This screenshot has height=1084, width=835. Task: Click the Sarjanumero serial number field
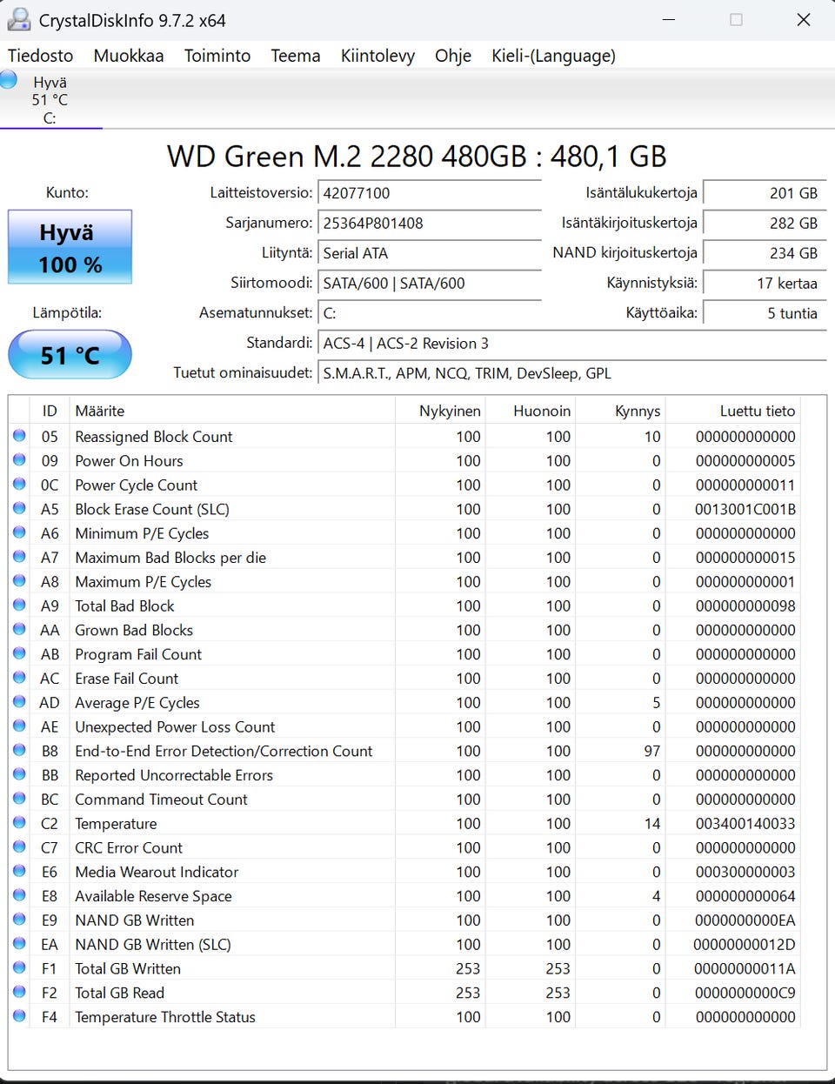430,224
